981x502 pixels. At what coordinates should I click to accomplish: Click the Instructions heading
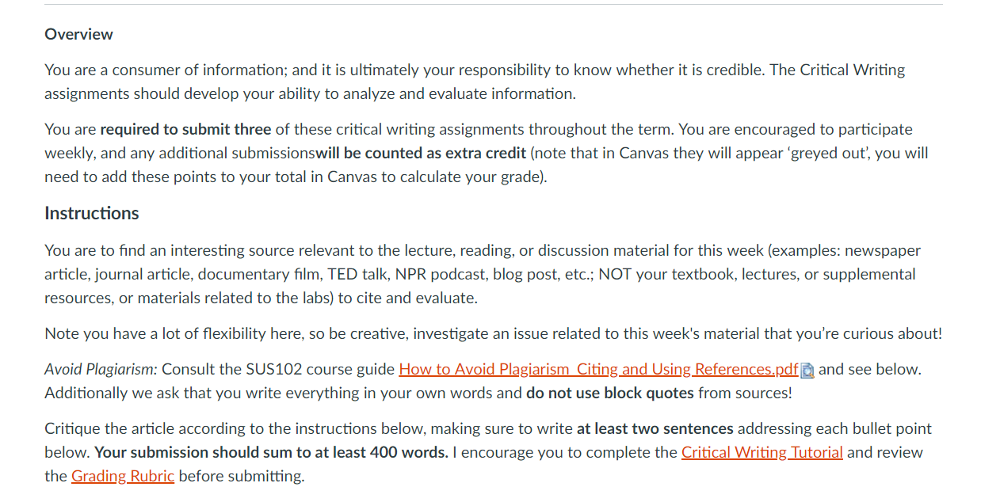tap(91, 213)
